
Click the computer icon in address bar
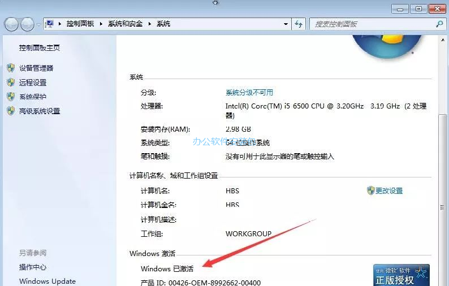[x=50, y=24]
